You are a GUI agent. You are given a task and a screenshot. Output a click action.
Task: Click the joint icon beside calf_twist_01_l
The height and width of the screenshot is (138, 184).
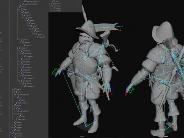coord(18,95)
